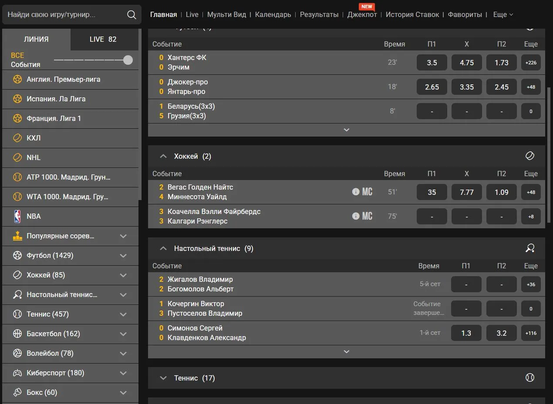Click the Esports gamepad icon in sidebar
The width and height of the screenshot is (553, 404).
17,373
